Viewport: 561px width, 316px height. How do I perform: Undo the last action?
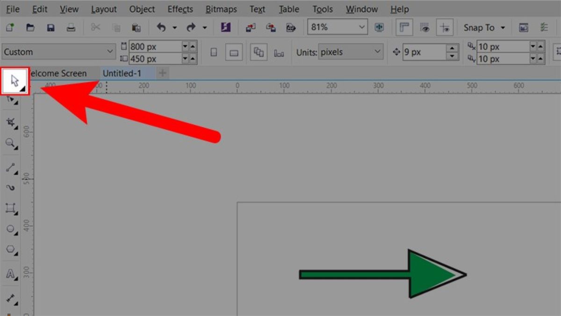pyautogui.click(x=161, y=28)
